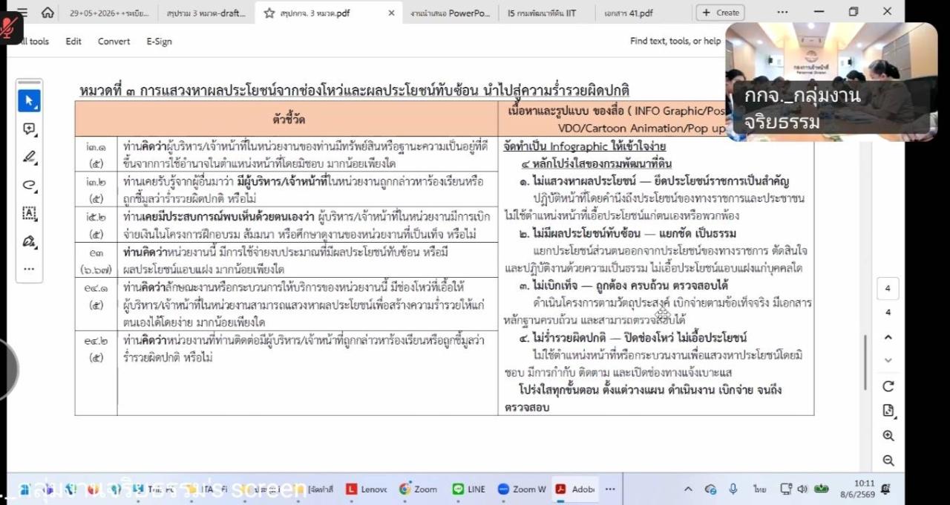Switch to the 29+05+2026 document tab

click(109, 13)
